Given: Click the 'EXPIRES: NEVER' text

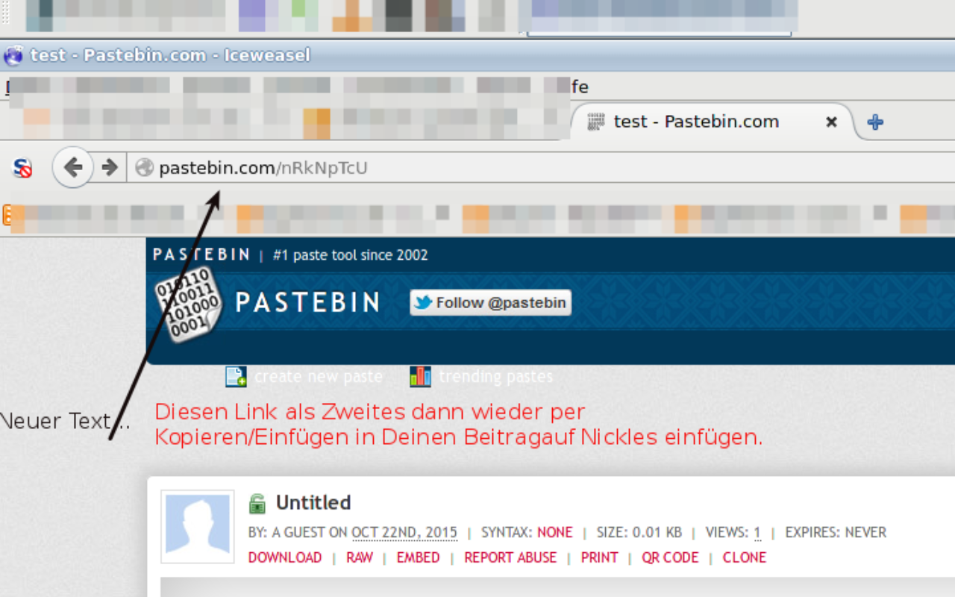Looking at the screenshot, I should tap(836, 533).
